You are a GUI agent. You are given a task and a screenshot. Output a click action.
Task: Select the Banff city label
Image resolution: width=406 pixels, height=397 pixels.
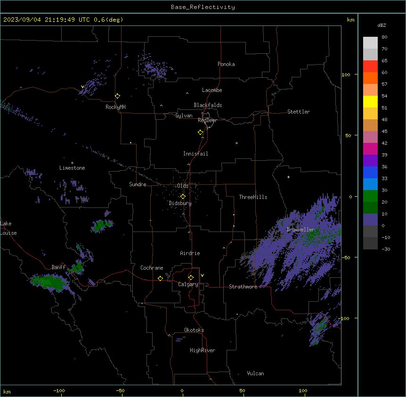click(x=58, y=267)
